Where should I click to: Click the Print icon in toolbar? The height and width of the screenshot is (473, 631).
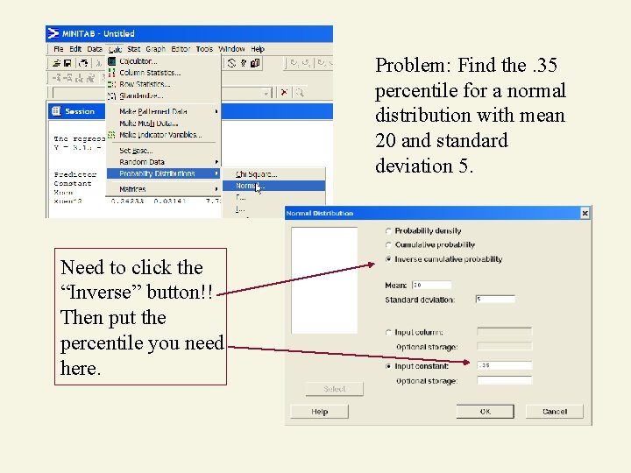(83, 63)
